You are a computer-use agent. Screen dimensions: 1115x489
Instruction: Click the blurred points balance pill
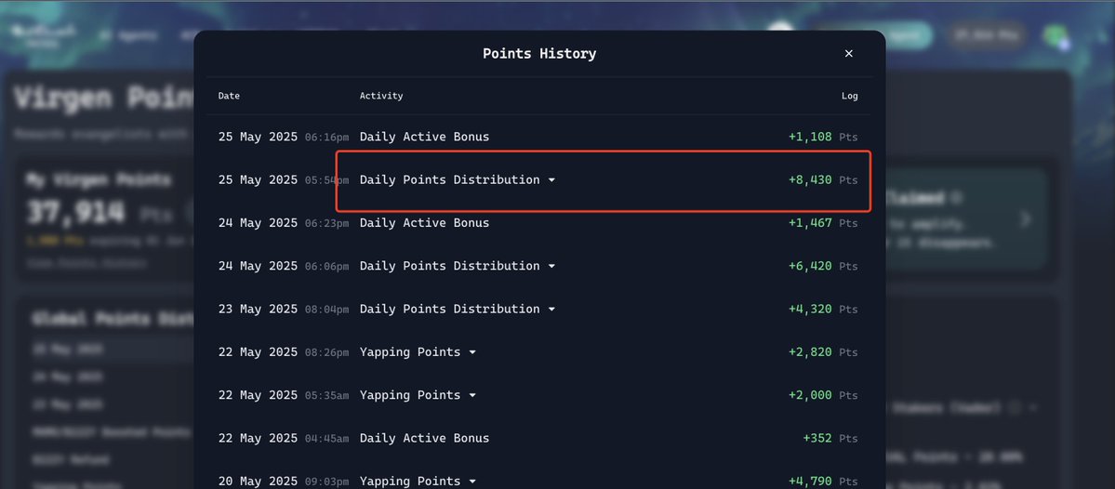click(x=986, y=34)
